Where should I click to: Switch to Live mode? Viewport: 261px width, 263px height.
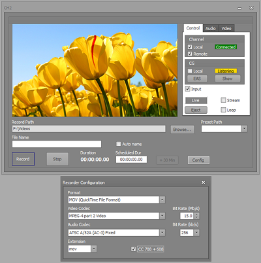[196, 100]
